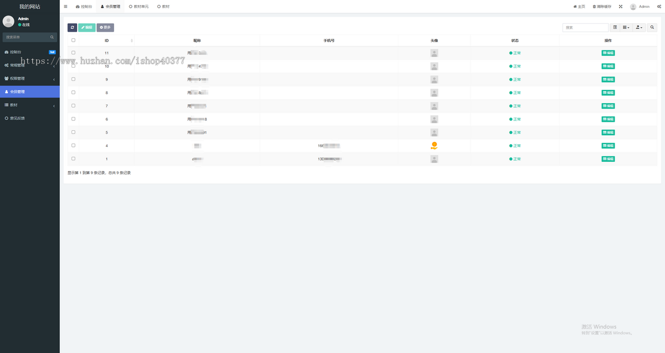Click the table search magnifier button
This screenshot has width=665, height=353.
652,27
